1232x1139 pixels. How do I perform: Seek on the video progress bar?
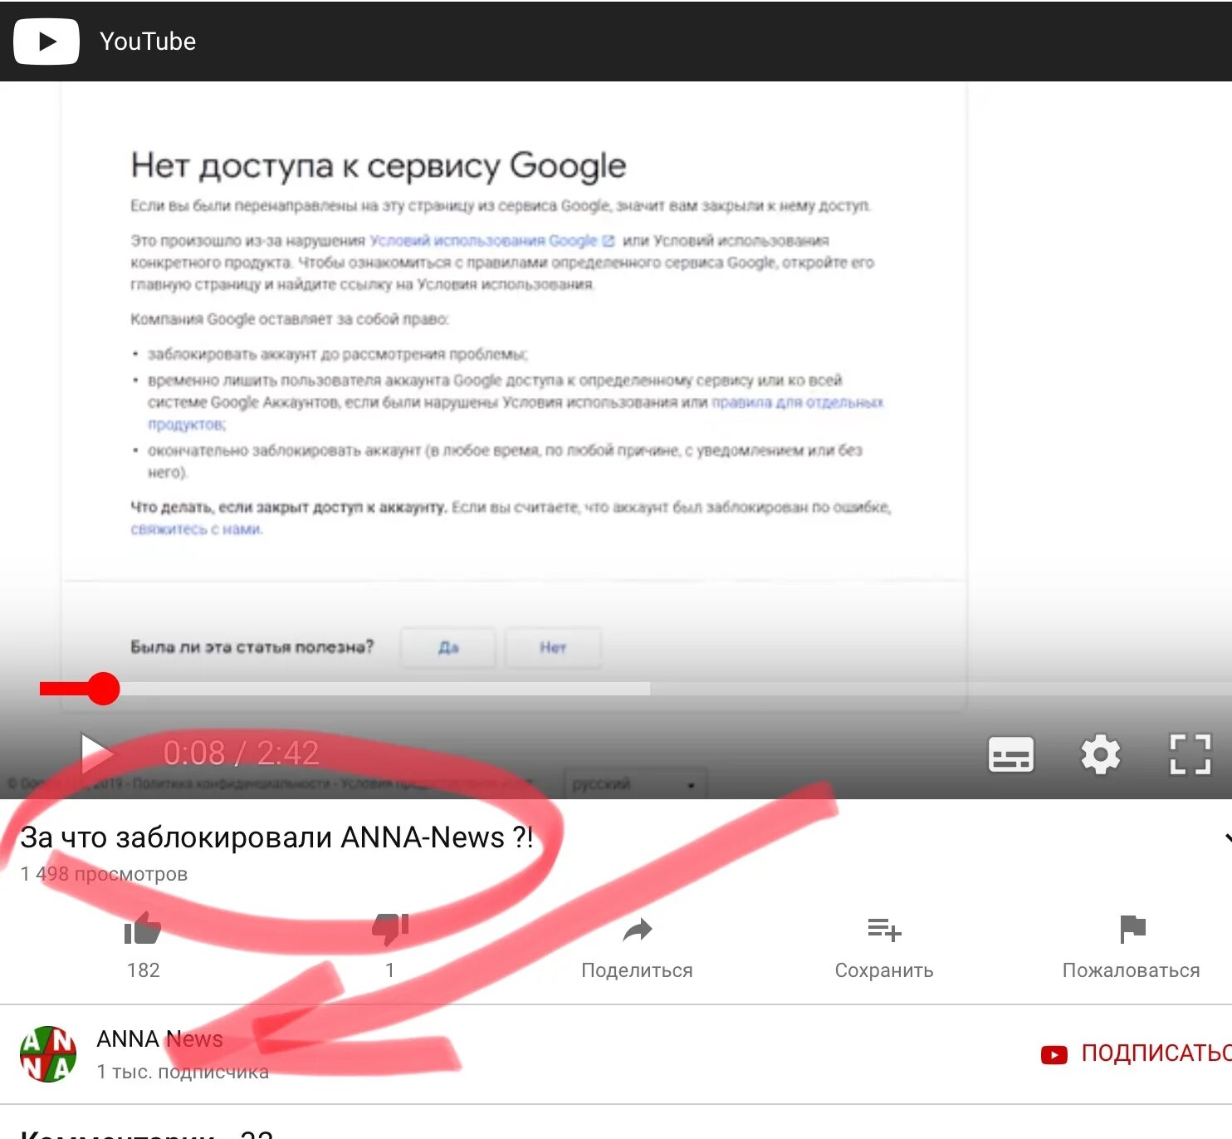(x=636, y=689)
